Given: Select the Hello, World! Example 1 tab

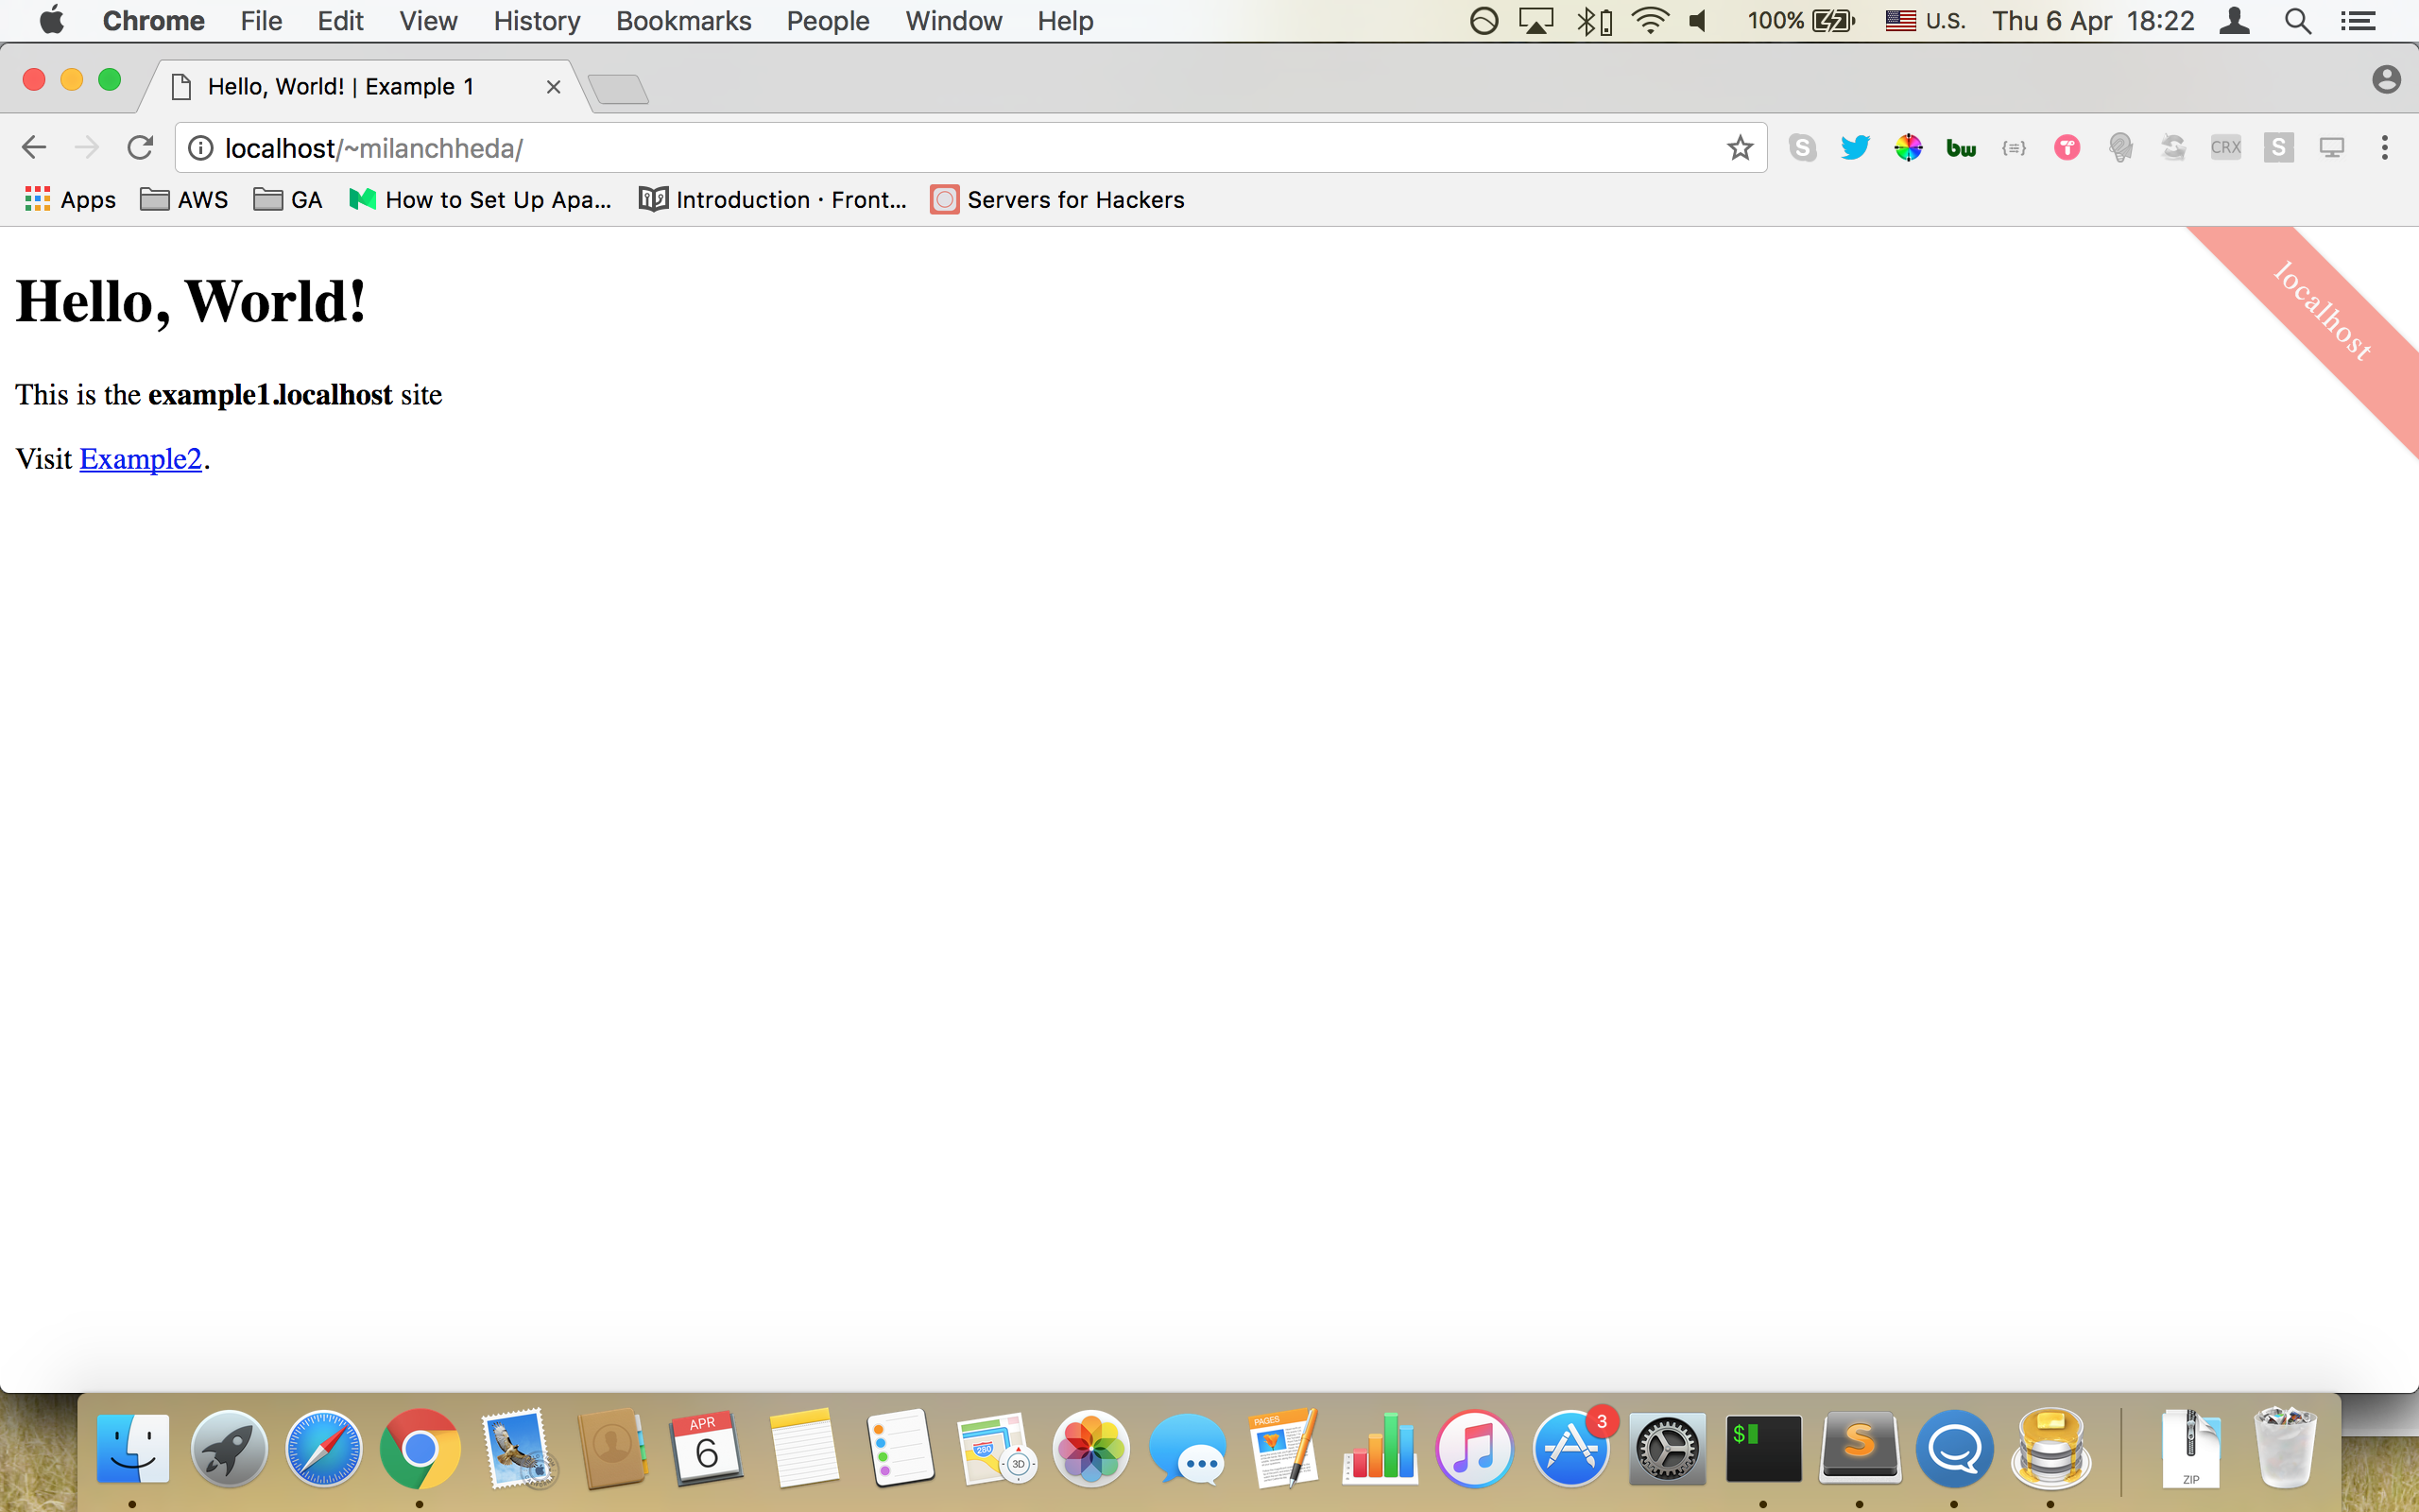Looking at the screenshot, I should pos(340,86).
